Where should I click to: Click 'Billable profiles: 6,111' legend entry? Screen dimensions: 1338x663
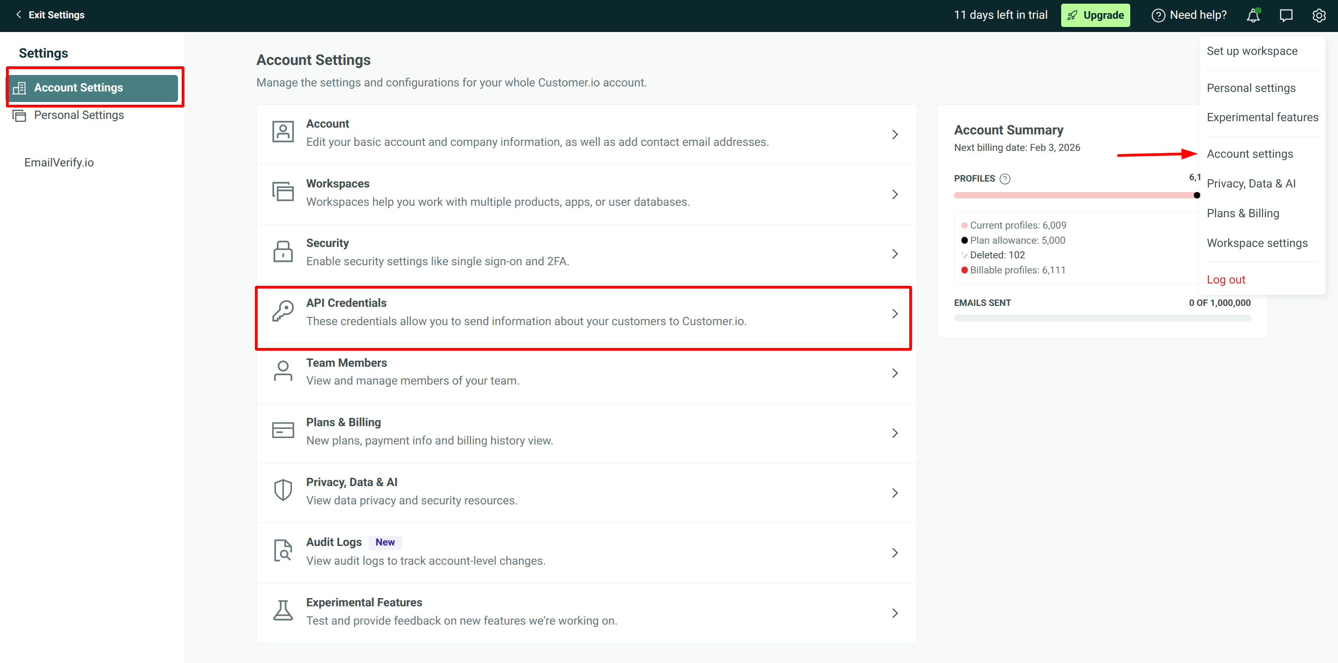tap(1014, 270)
